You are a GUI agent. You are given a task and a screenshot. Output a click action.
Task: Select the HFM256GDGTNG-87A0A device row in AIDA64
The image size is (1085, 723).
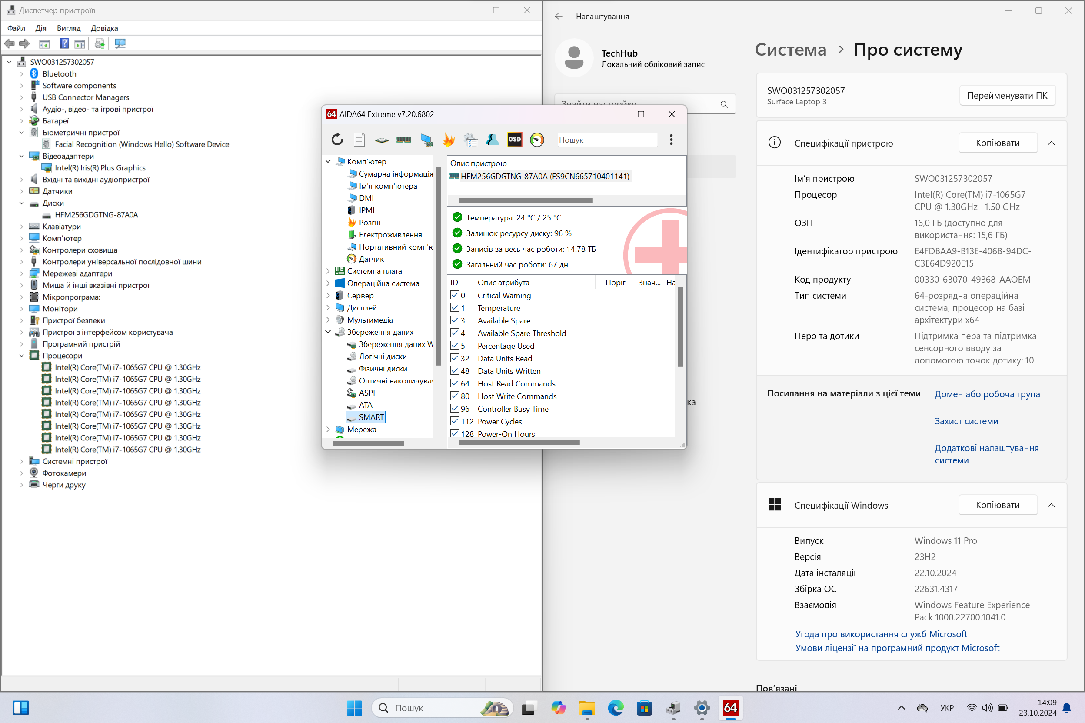tap(540, 176)
